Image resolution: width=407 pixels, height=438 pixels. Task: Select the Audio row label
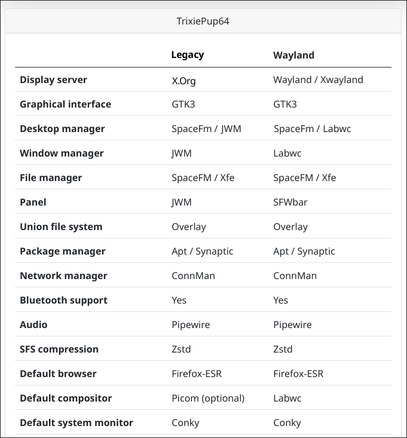pyautogui.click(x=33, y=324)
